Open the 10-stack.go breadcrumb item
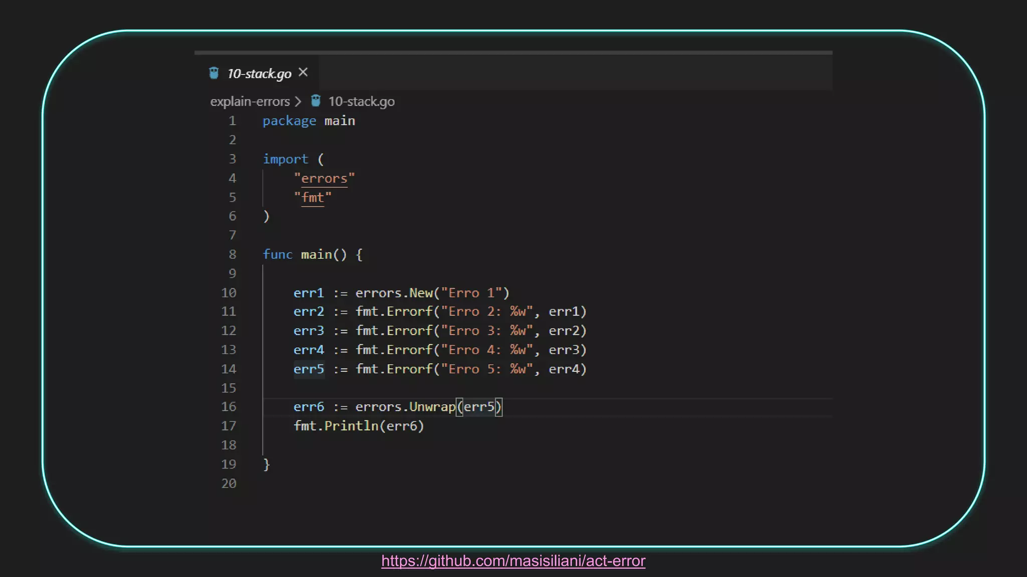This screenshot has height=577, width=1027. click(361, 101)
